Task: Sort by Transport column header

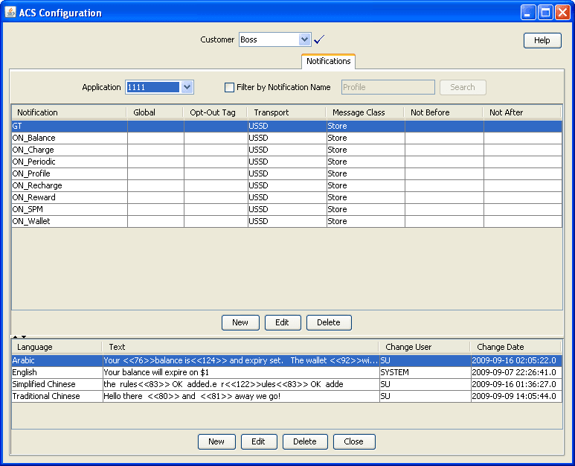Action: 286,112
